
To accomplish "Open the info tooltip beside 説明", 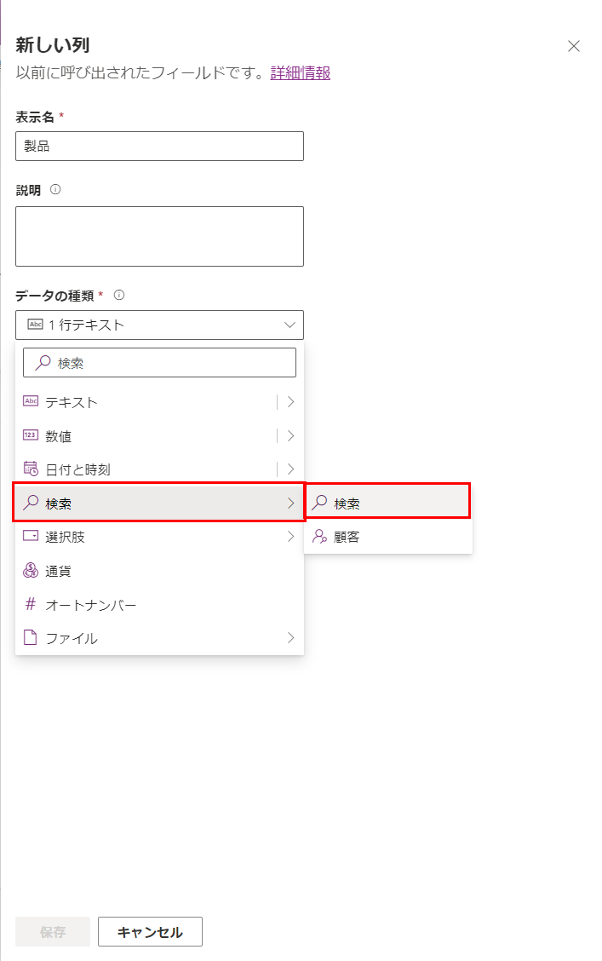I will (x=54, y=190).
